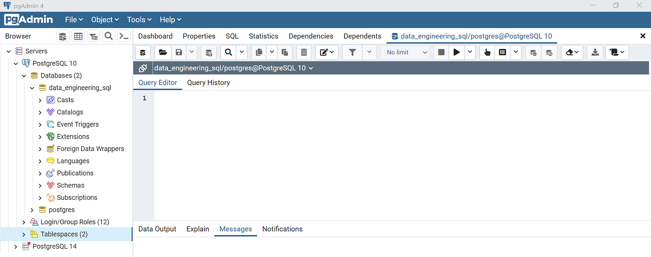Viewport: 651px width, 257px height.
Task: Click the Search Objects magnifier in Browser
Action: 108,36
